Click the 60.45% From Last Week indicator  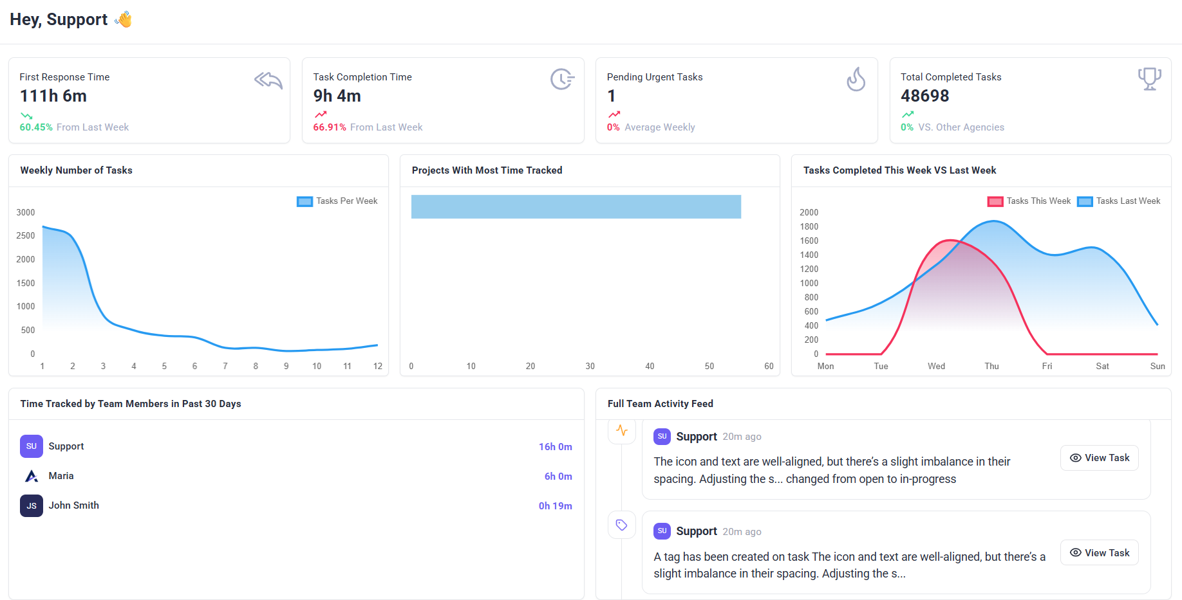coord(74,127)
